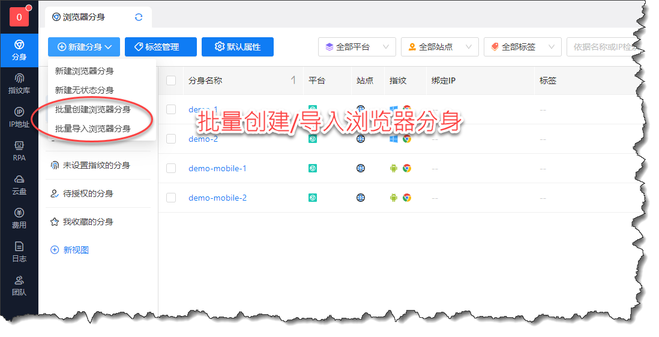Click the red notification badge showing 0
Viewport: 659px width, 337px height.
click(x=19, y=17)
